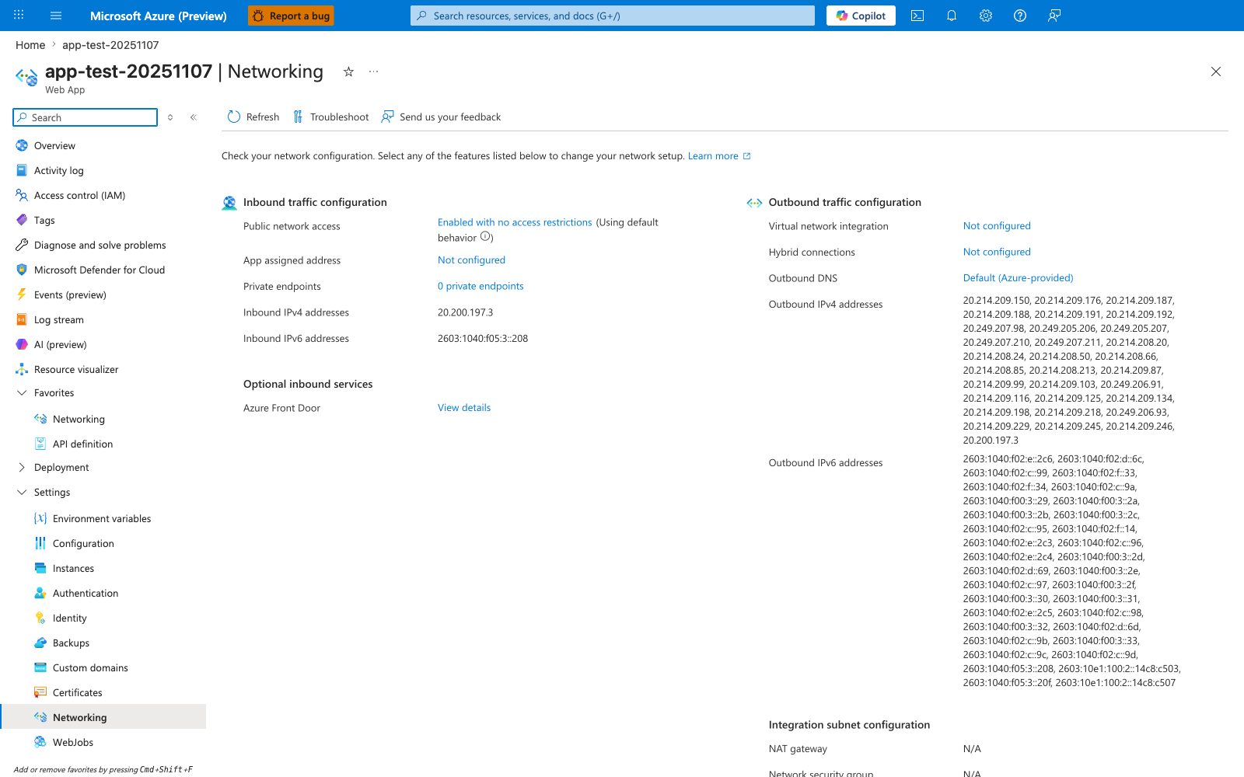Click the Certificates icon
1244x777 pixels.
point(40,692)
